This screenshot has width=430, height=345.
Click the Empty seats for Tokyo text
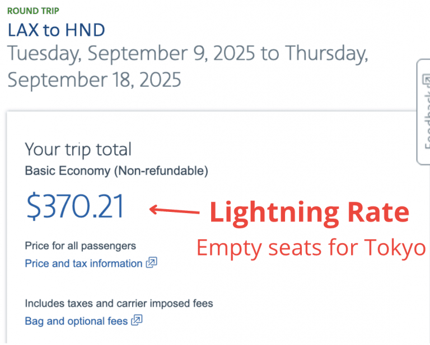311,248
